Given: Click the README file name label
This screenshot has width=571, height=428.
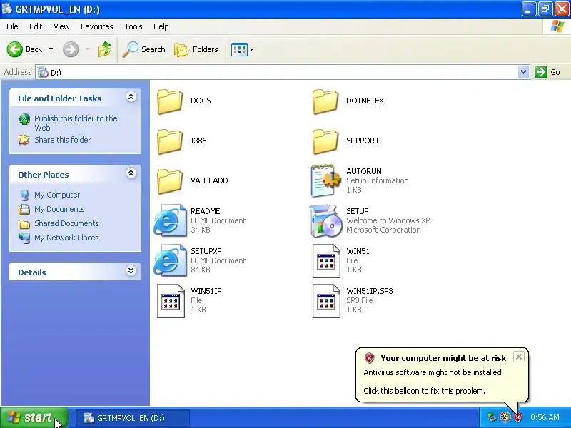Looking at the screenshot, I should tap(206, 211).
